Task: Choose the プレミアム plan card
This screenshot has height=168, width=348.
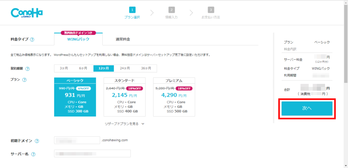Action: click(174, 97)
